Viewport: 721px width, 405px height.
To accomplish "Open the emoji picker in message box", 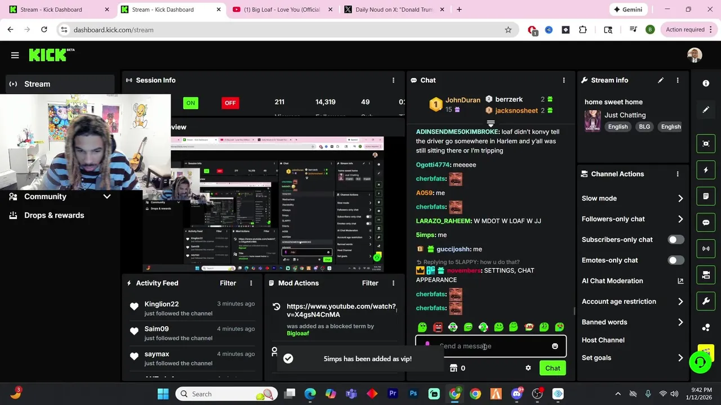I will point(555,346).
